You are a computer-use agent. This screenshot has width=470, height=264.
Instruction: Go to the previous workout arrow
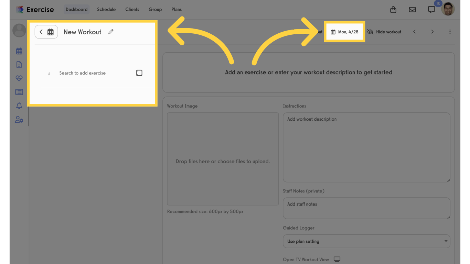pyautogui.click(x=414, y=32)
